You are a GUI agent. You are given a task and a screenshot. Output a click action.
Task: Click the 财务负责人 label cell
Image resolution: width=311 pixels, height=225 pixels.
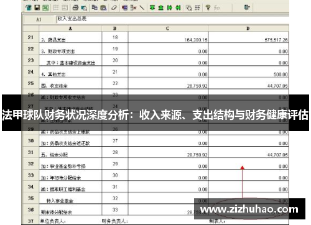(114, 221)
